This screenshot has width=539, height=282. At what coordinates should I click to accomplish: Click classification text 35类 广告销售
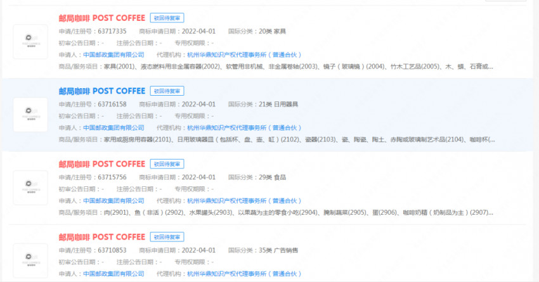(x=278, y=250)
